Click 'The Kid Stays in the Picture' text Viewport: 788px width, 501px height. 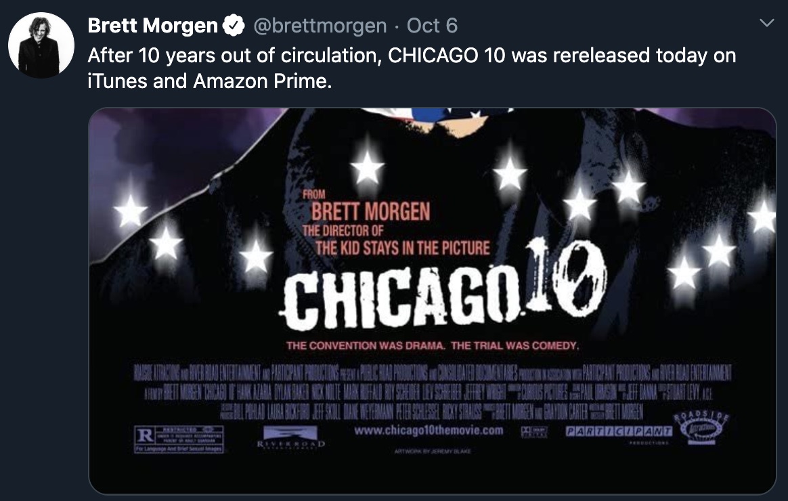(x=403, y=248)
